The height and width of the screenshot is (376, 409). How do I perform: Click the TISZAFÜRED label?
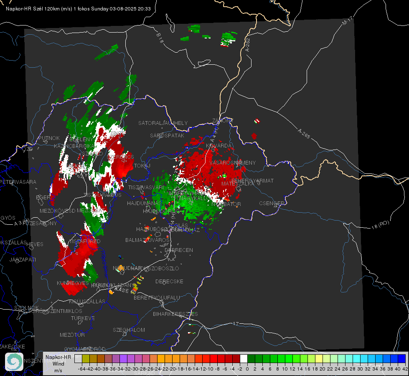coord(84,241)
